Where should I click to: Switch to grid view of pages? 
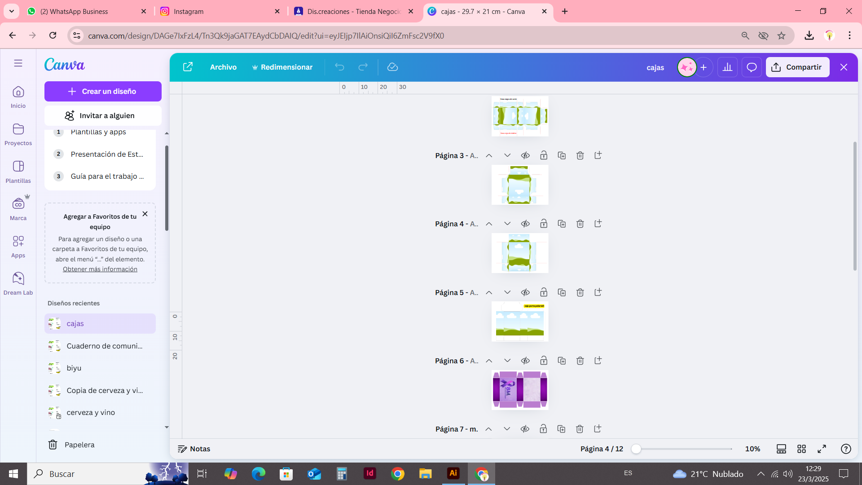tap(801, 449)
